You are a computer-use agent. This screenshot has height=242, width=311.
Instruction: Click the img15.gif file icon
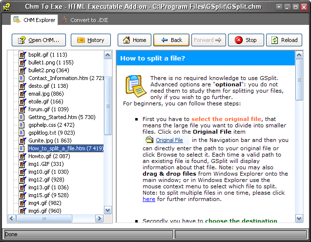(22, 195)
